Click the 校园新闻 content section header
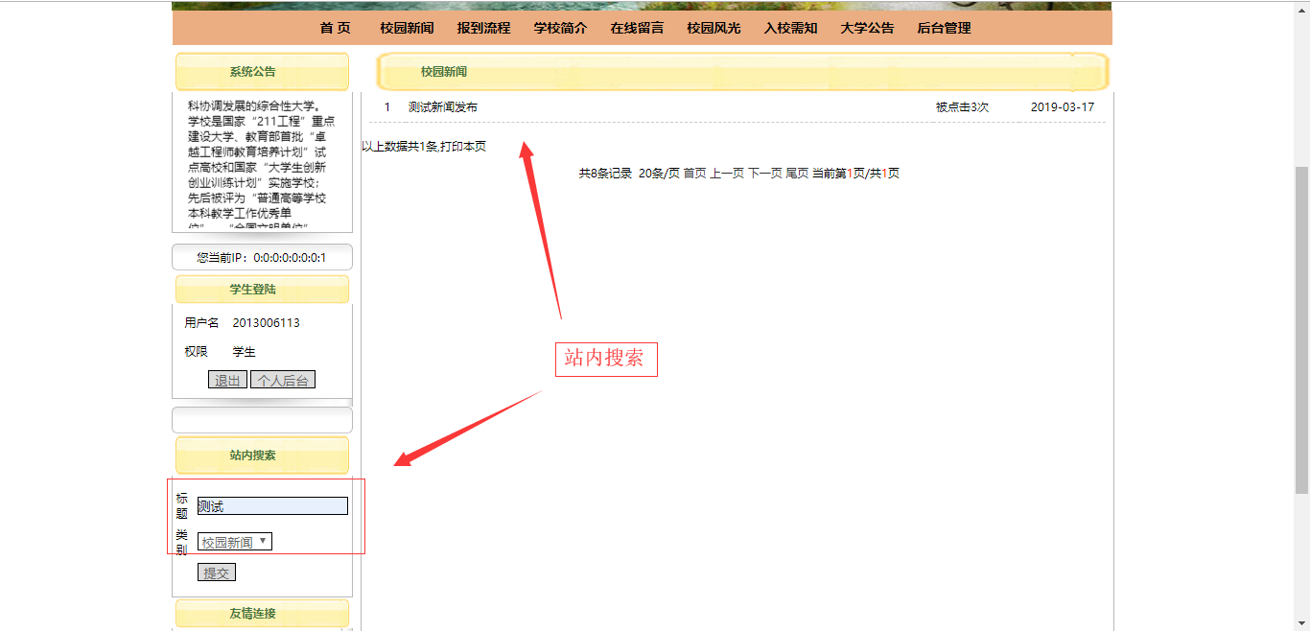 (x=743, y=72)
